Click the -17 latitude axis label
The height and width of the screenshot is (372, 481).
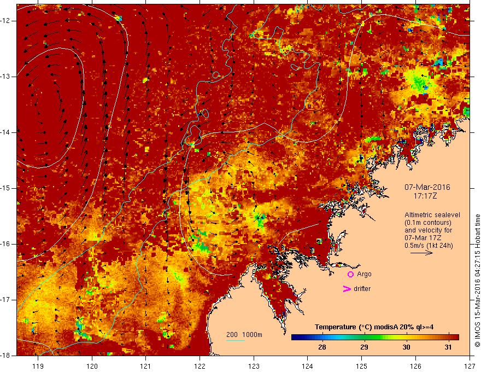click(x=6, y=300)
